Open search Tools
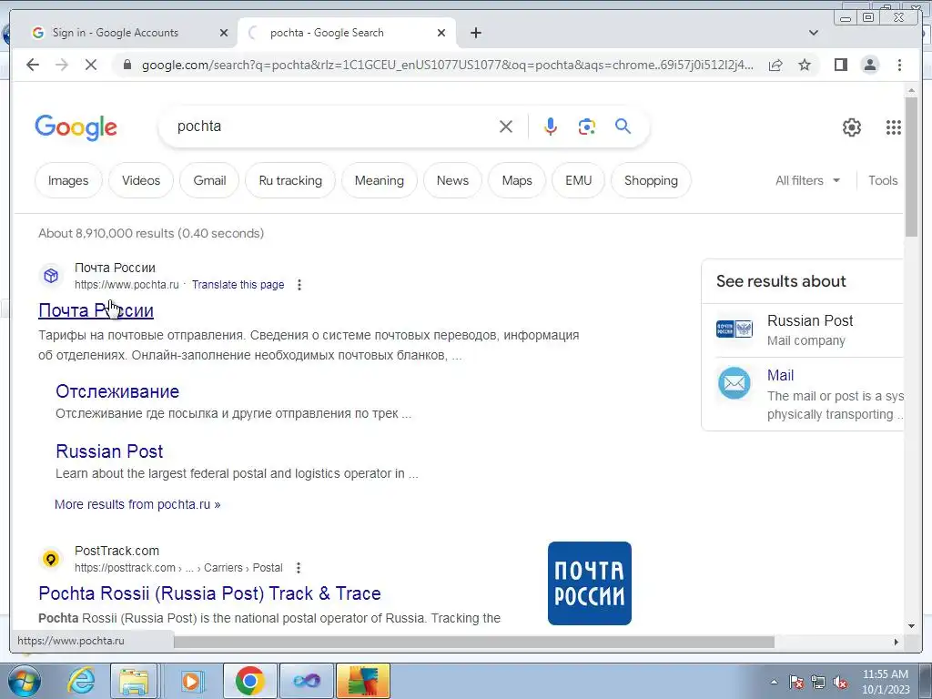The image size is (932, 699). (883, 180)
